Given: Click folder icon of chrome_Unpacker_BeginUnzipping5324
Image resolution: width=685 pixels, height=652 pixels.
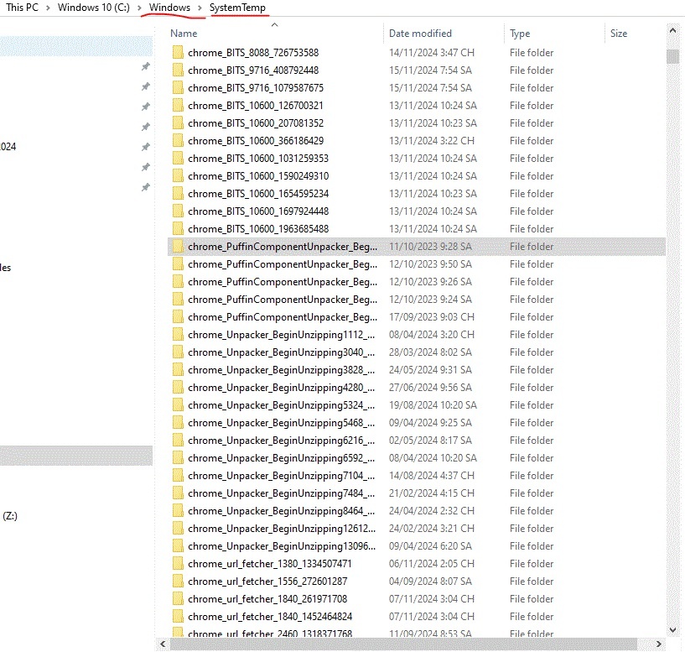Looking at the screenshot, I should (x=178, y=405).
